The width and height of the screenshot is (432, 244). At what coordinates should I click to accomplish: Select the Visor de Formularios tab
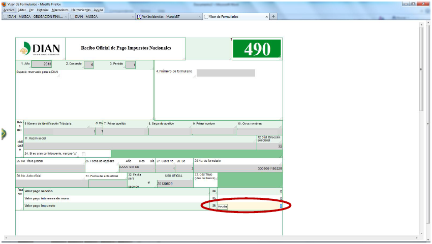point(236,17)
